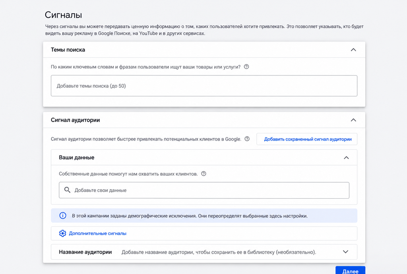Click the magnifier icon in data field
Image resolution: width=407 pixels, height=274 pixels.
point(67,190)
